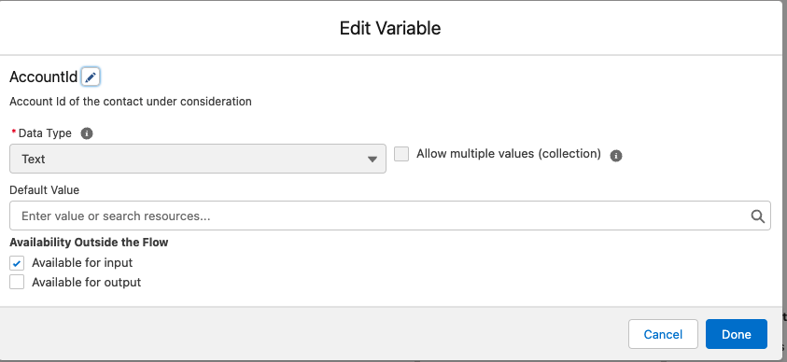The height and width of the screenshot is (362, 787).
Task: Select the AccountId variable name text
Action: click(x=44, y=77)
